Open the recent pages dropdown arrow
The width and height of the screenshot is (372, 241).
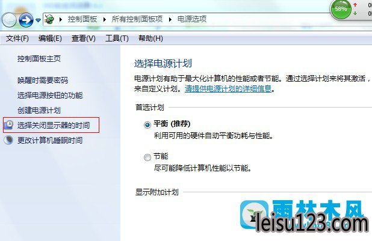click(x=38, y=20)
